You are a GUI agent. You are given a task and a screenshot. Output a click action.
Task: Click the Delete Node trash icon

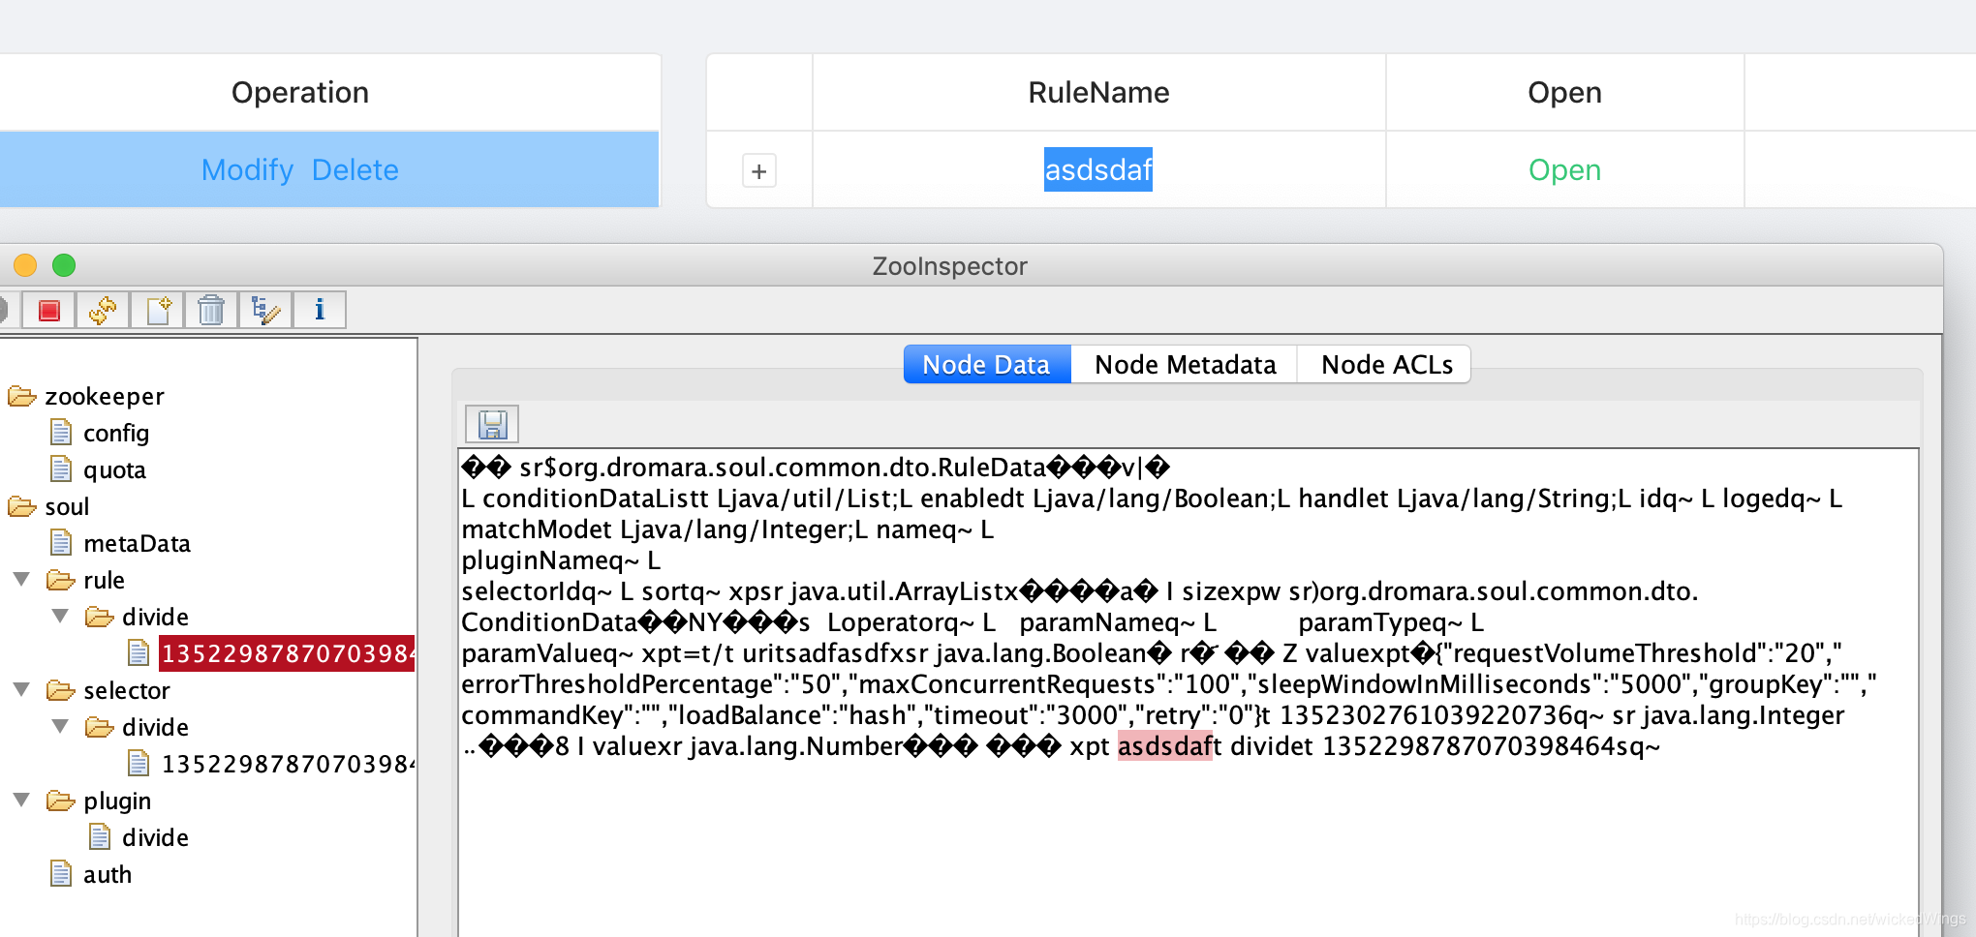tap(211, 310)
